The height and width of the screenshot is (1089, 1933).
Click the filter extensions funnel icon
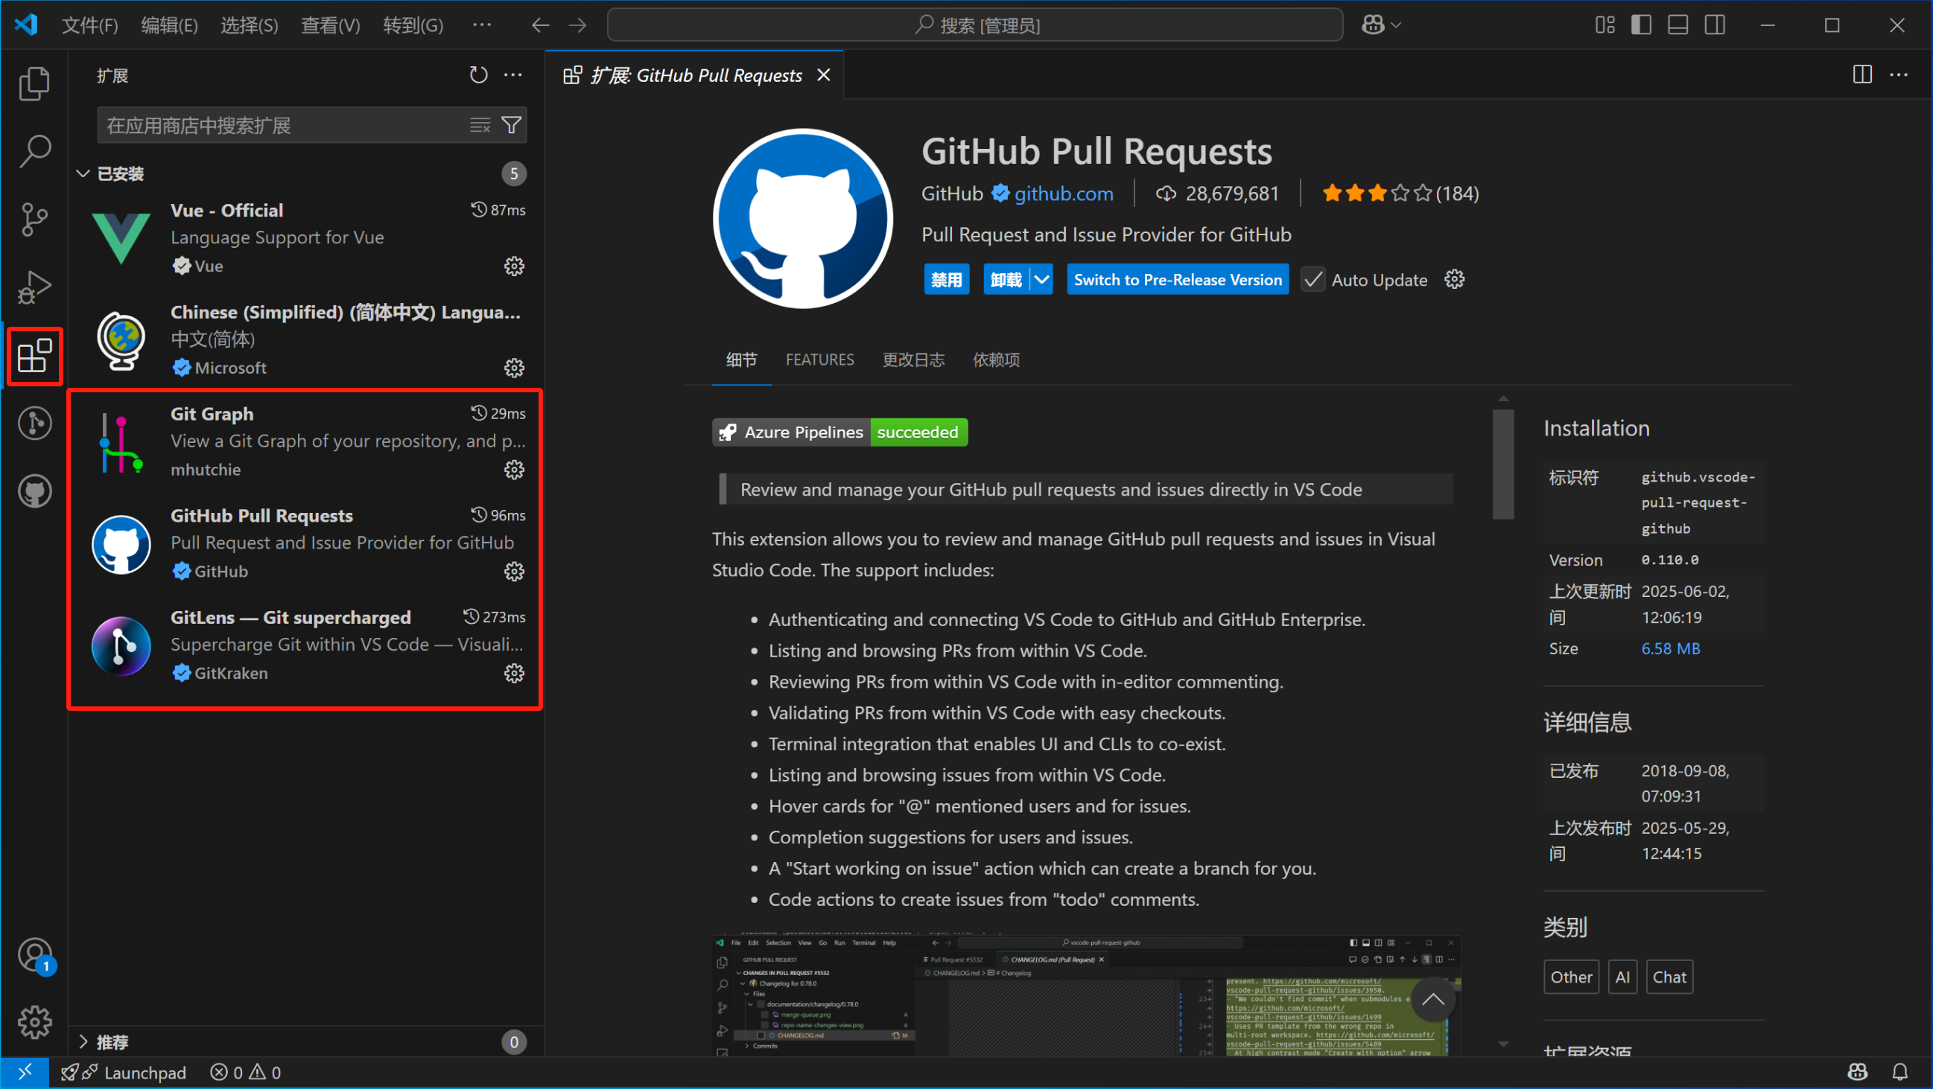coord(512,125)
